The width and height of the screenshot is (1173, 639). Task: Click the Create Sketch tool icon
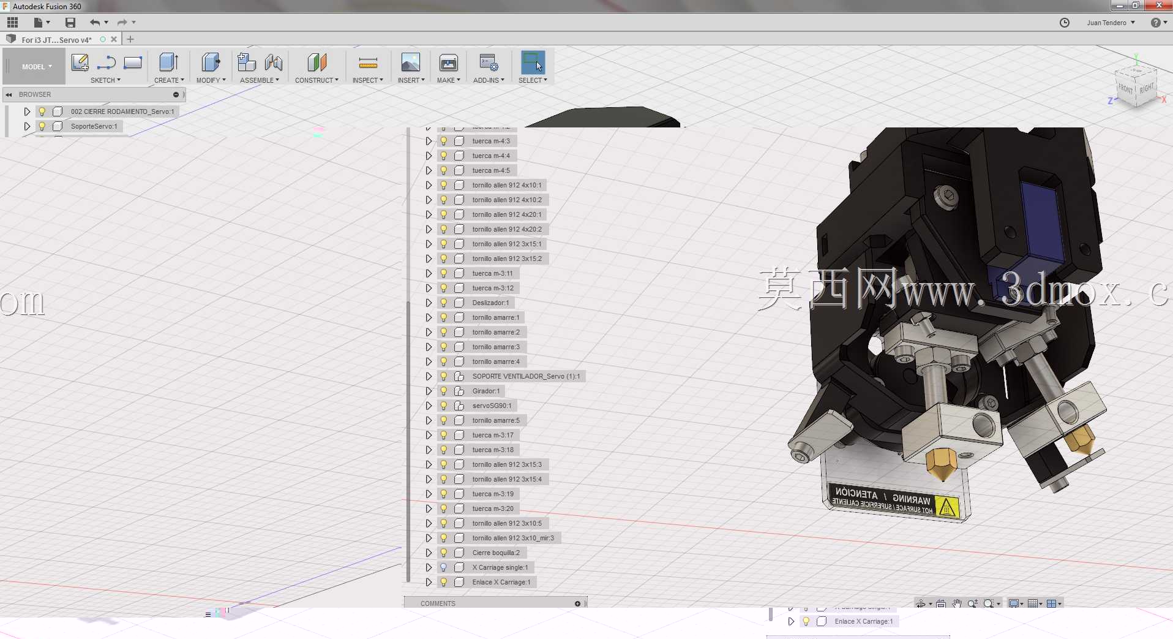pos(80,62)
